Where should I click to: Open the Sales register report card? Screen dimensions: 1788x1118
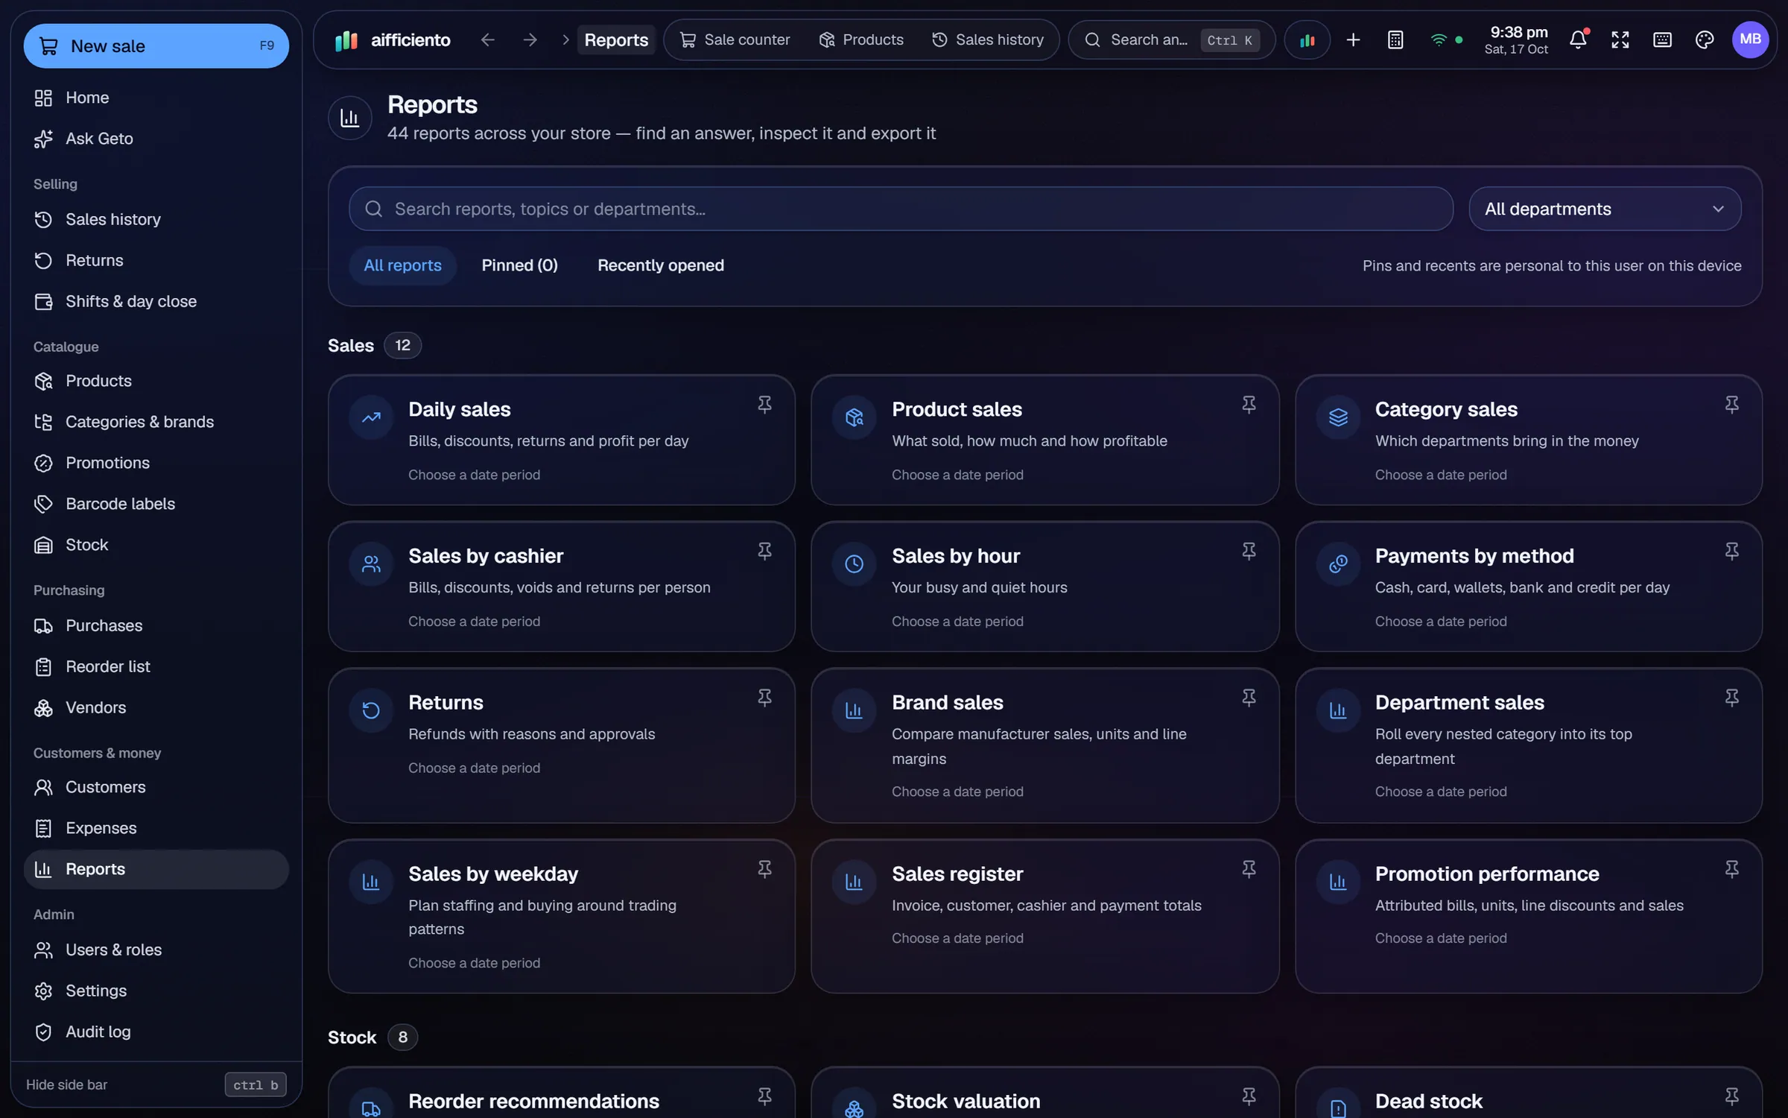point(1044,916)
